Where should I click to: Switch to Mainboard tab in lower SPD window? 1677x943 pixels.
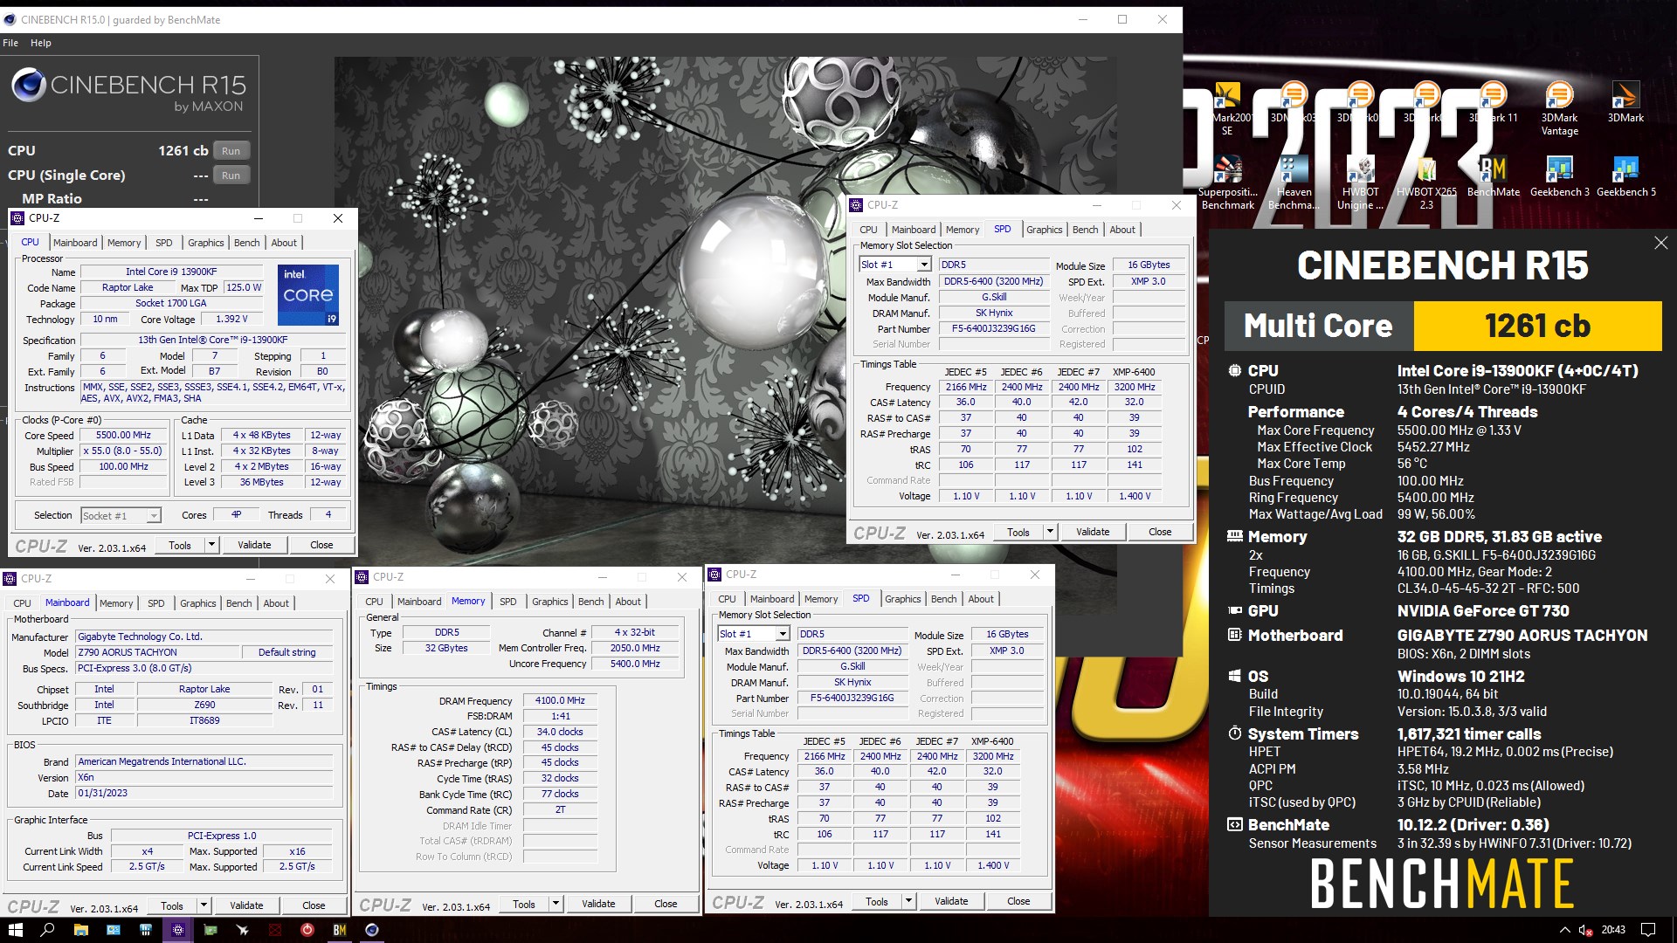772,599
